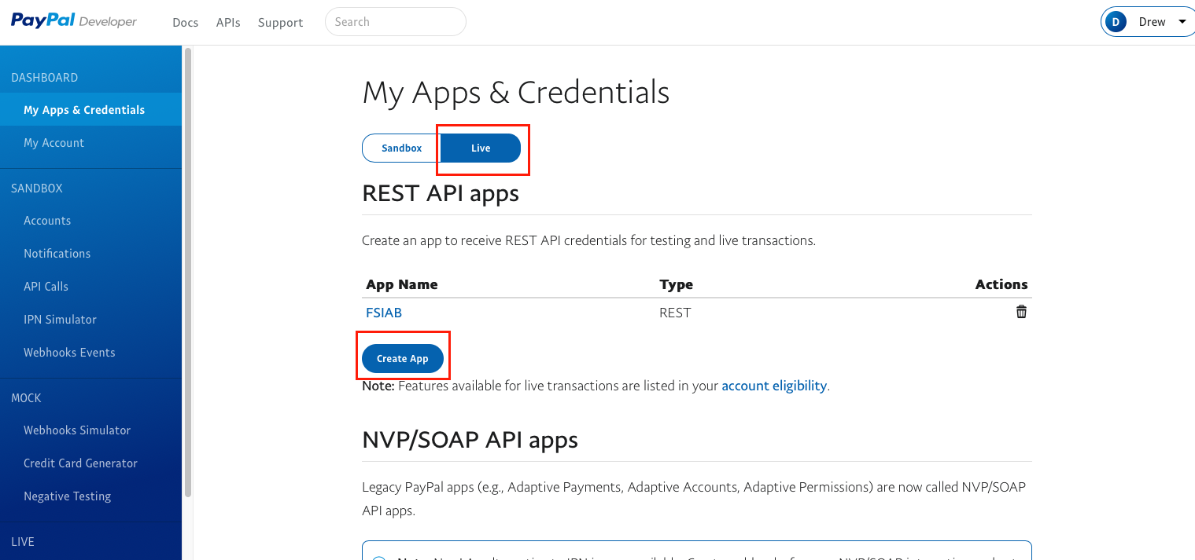This screenshot has height=560, width=1195.
Task: Delete the FSIAB app via trash icon
Action: [1021, 312]
